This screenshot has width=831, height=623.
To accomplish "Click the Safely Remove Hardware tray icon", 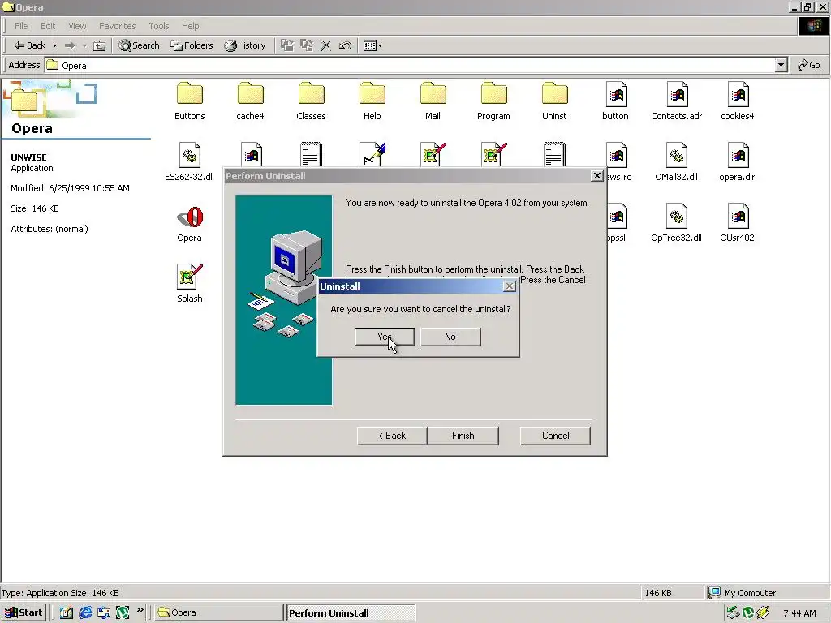I will (x=733, y=612).
